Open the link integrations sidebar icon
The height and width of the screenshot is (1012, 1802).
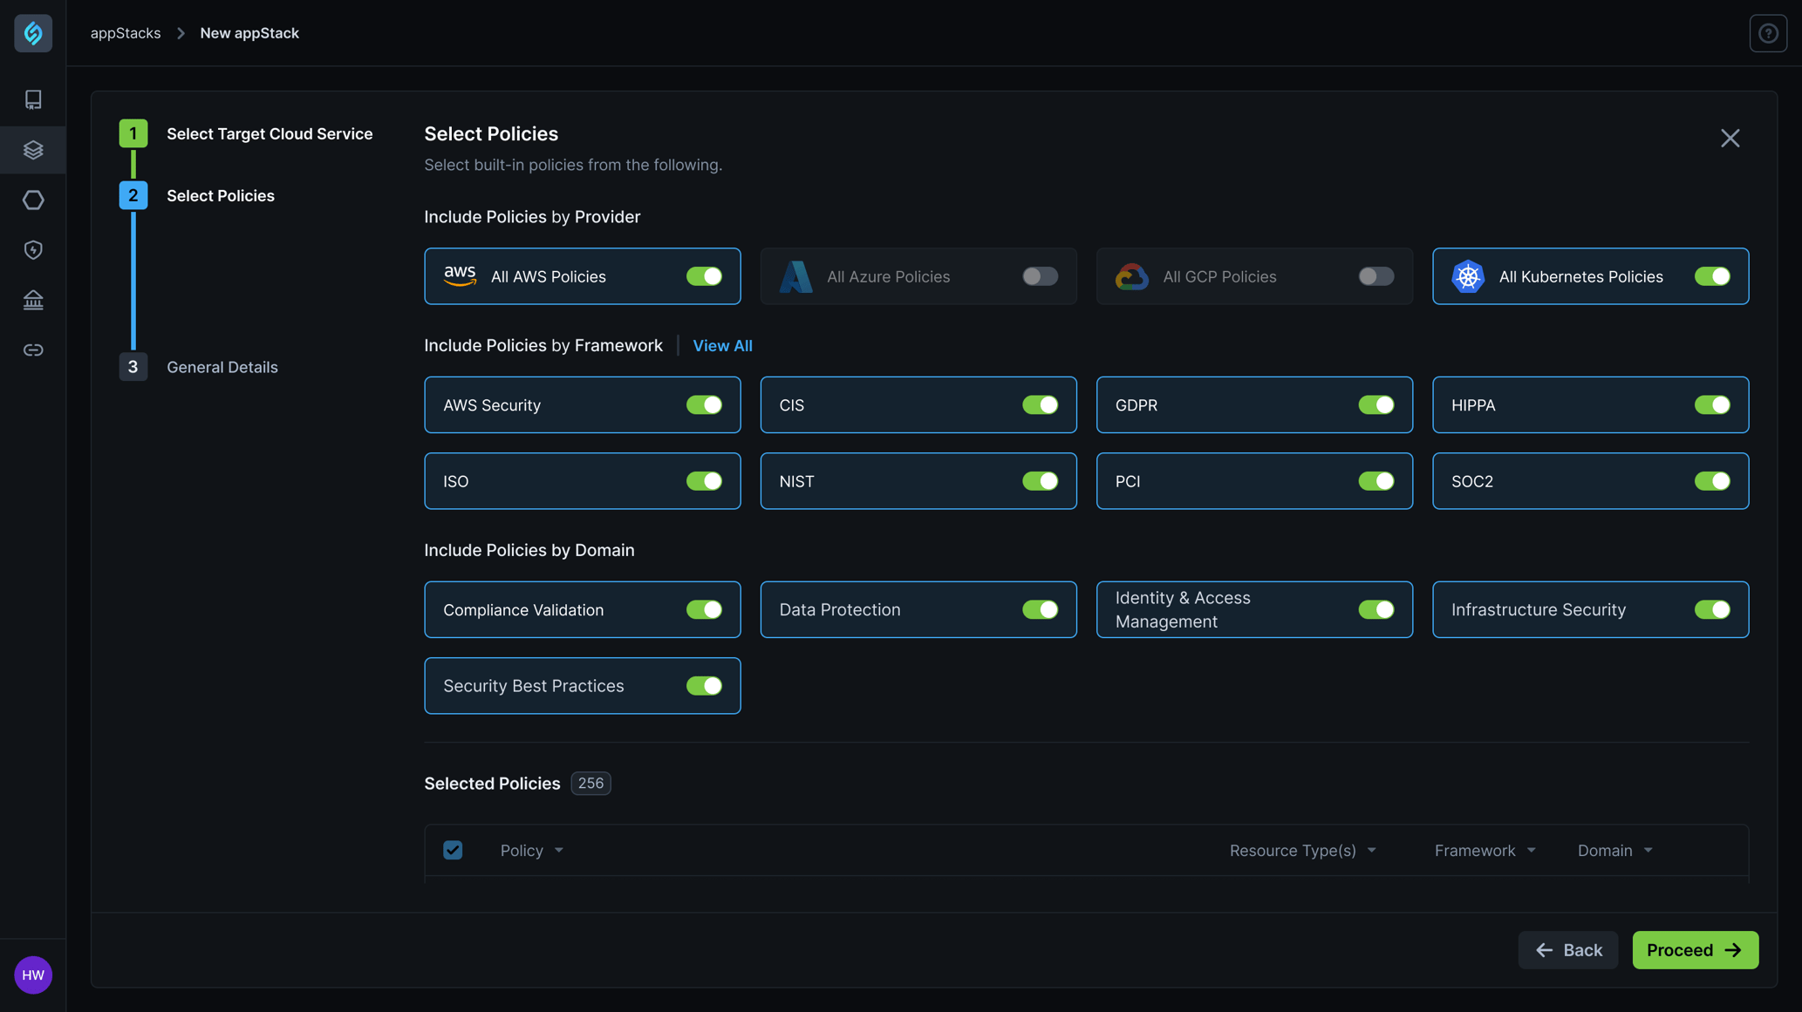[33, 350]
